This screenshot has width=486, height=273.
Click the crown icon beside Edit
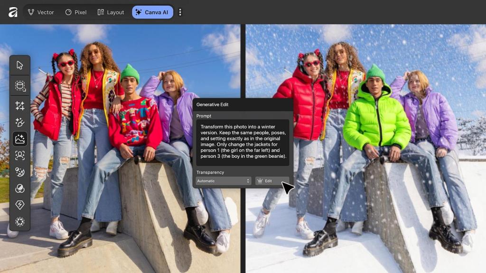click(261, 181)
